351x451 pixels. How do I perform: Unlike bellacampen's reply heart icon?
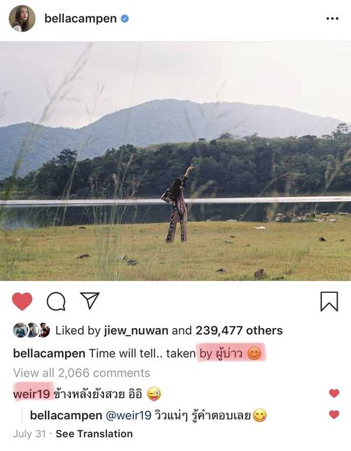(334, 415)
